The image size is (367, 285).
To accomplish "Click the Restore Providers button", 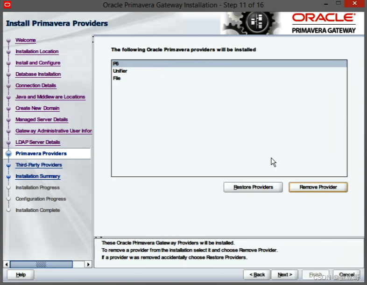I will [253, 187].
